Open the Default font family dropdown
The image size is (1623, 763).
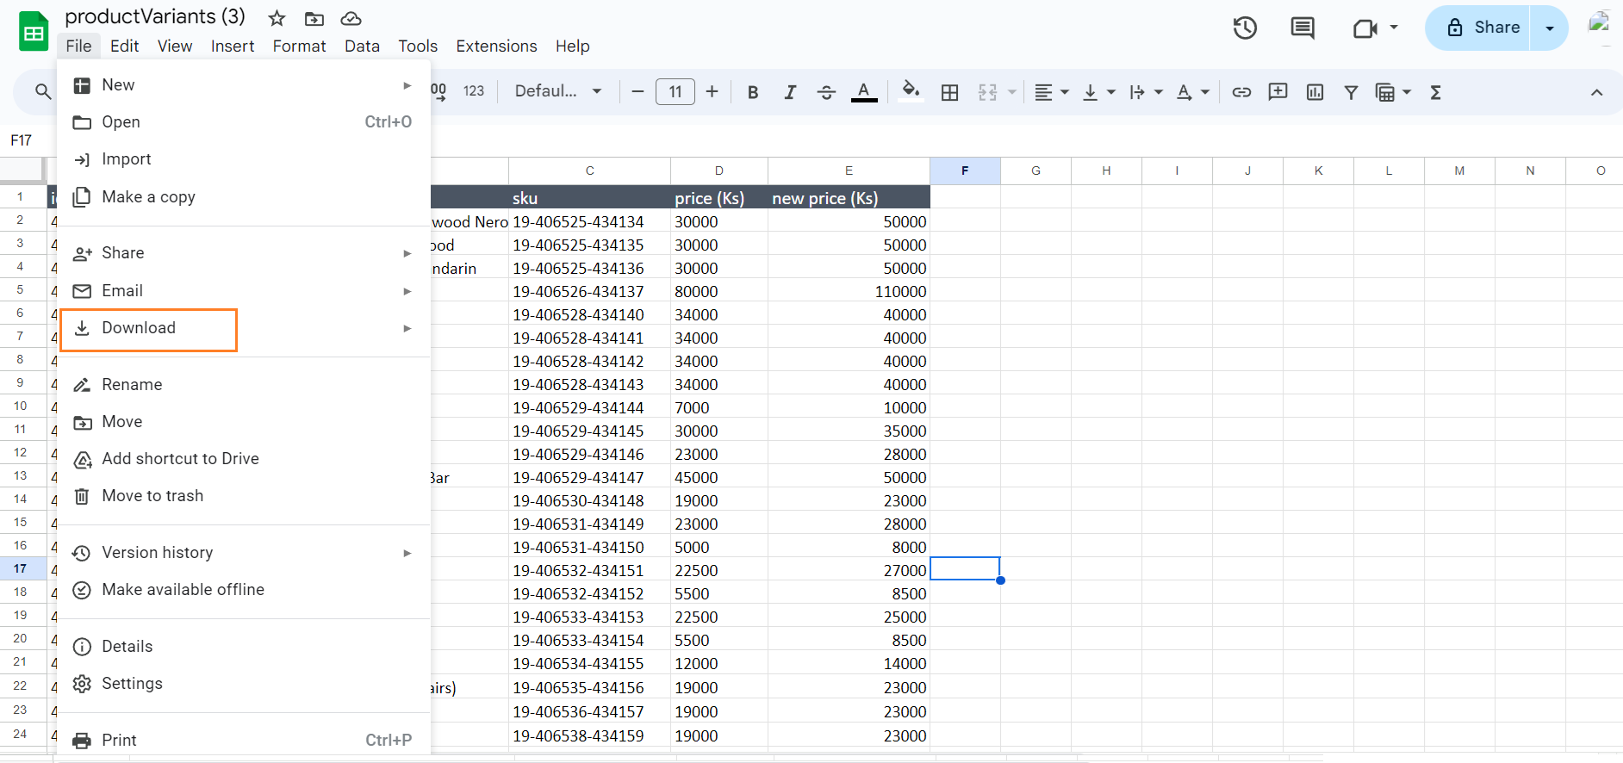click(x=557, y=91)
